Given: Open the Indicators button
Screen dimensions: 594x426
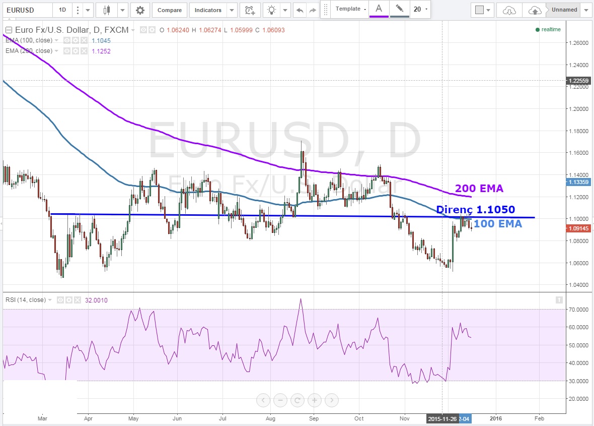Looking at the screenshot, I should tap(208, 10).
